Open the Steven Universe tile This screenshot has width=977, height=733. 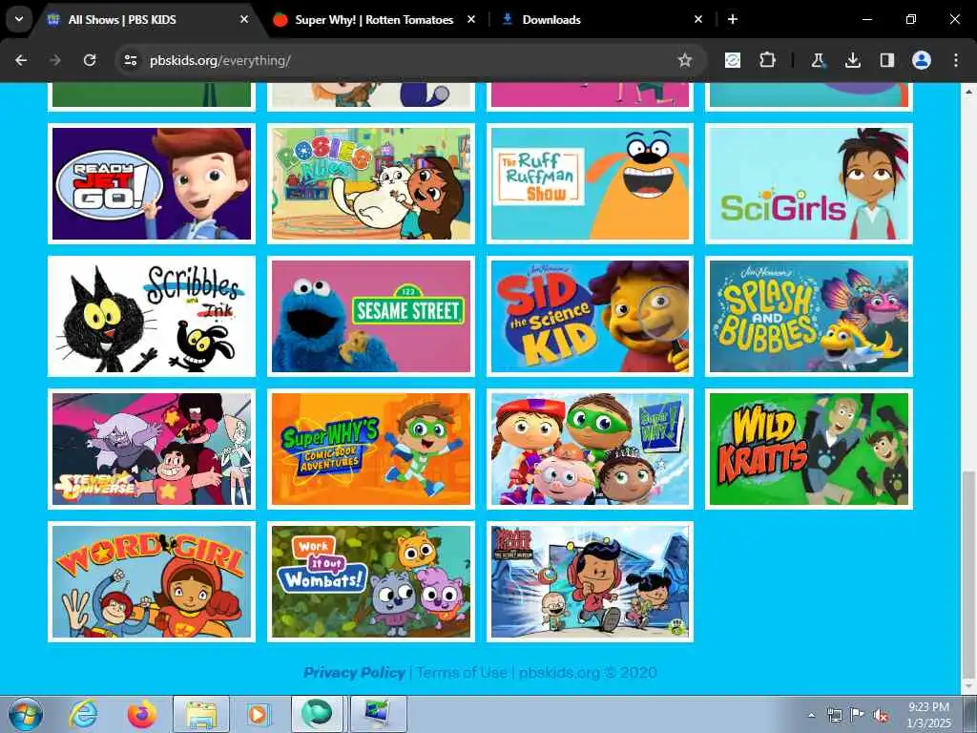[152, 449]
